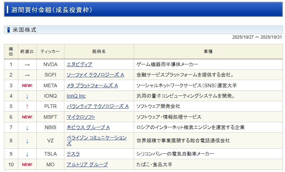
Task: Visit the テスラ stock link
Action: click(73, 154)
